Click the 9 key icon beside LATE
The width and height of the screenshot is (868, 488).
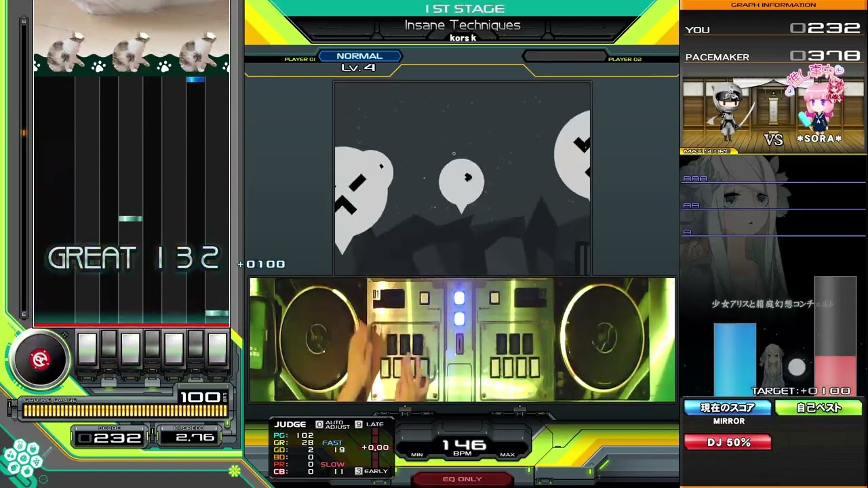pos(359,424)
